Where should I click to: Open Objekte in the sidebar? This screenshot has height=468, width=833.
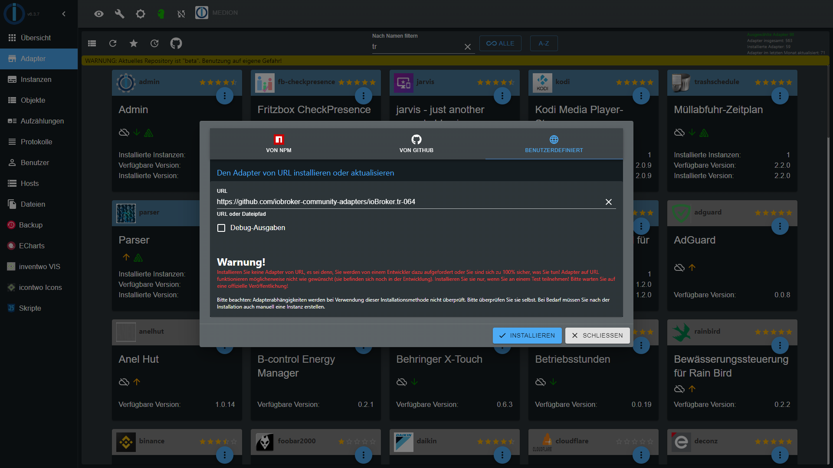(39, 101)
